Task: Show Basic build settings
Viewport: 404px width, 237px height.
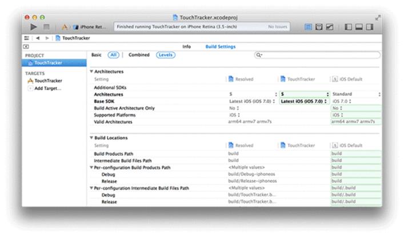Action: click(97, 55)
